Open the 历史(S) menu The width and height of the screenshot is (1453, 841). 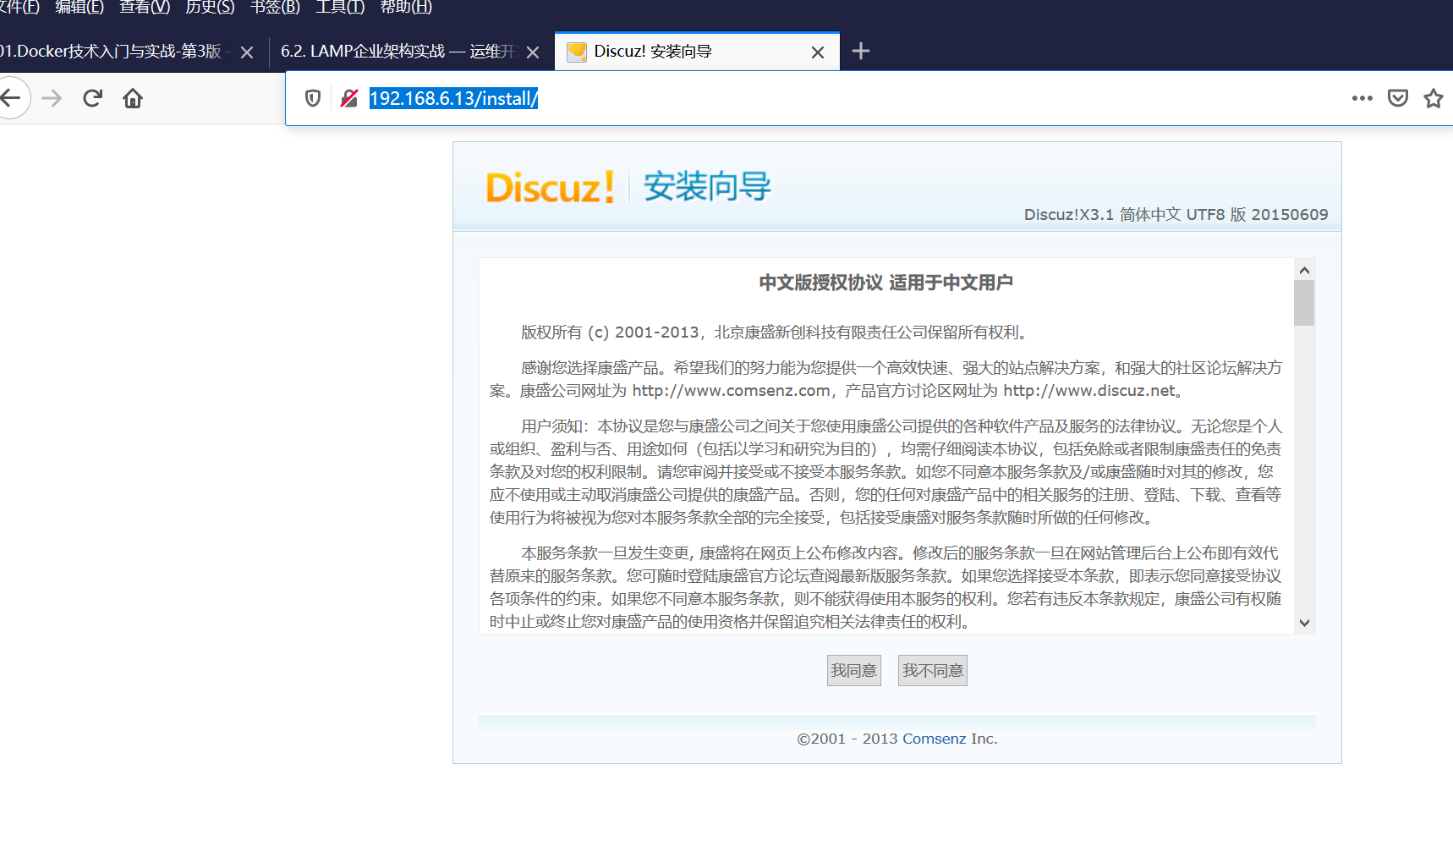click(210, 7)
